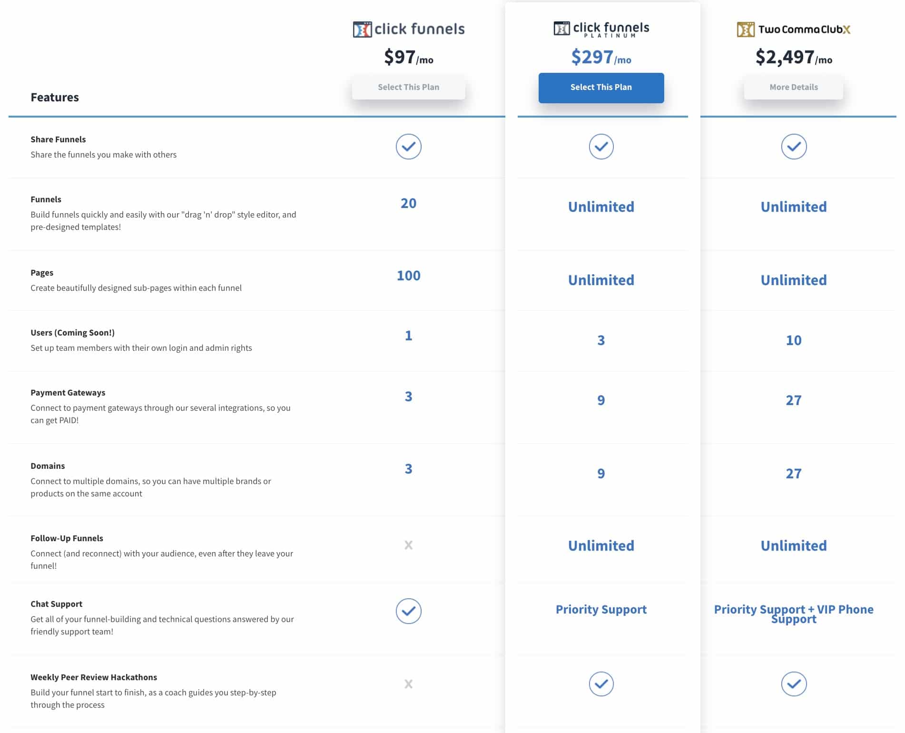Click the $2,497/mo price text
The height and width of the screenshot is (733, 905).
[794, 57]
